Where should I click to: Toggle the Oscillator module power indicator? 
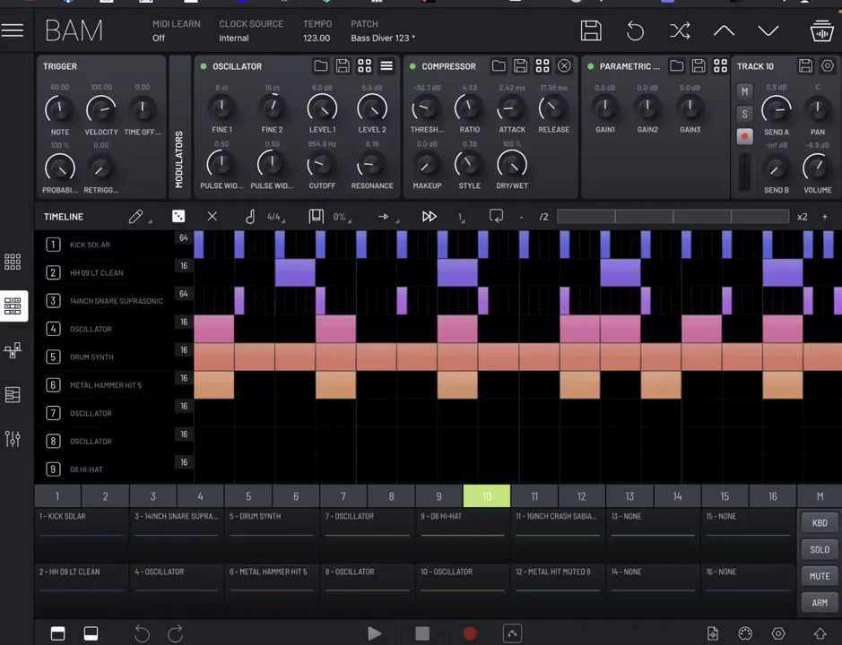pyautogui.click(x=204, y=66)
